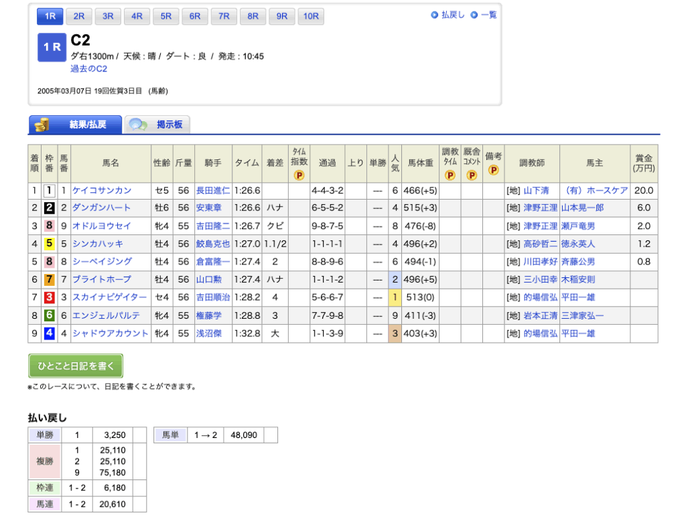Open jockey 吉田順治 profile
This screenshot has width=686, height=519.
(x=213, y=297)
